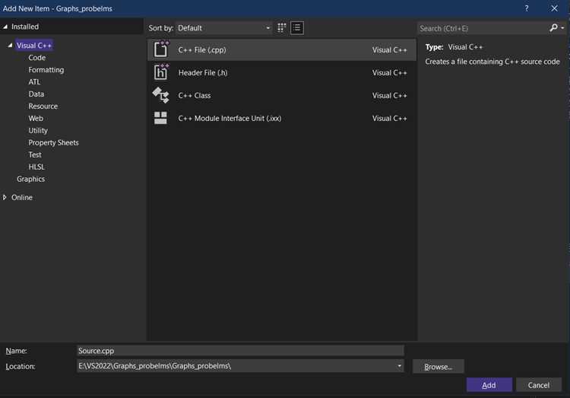
Task: Click the Cancel button
Action: point(538,385)
